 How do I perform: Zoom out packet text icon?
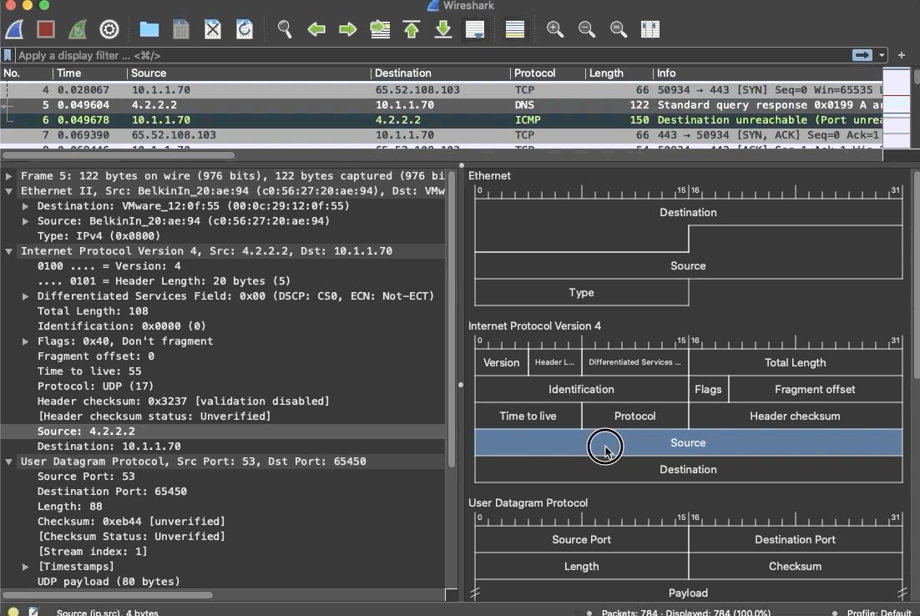587,28
